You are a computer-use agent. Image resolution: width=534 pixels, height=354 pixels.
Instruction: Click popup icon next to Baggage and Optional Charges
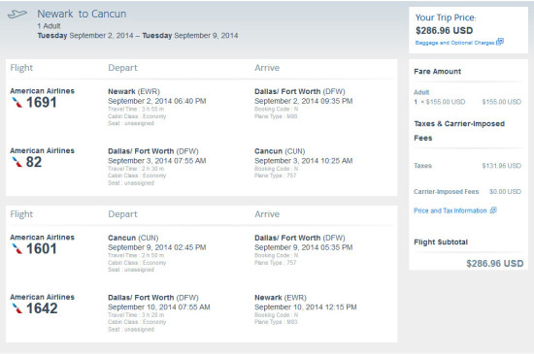500,42
